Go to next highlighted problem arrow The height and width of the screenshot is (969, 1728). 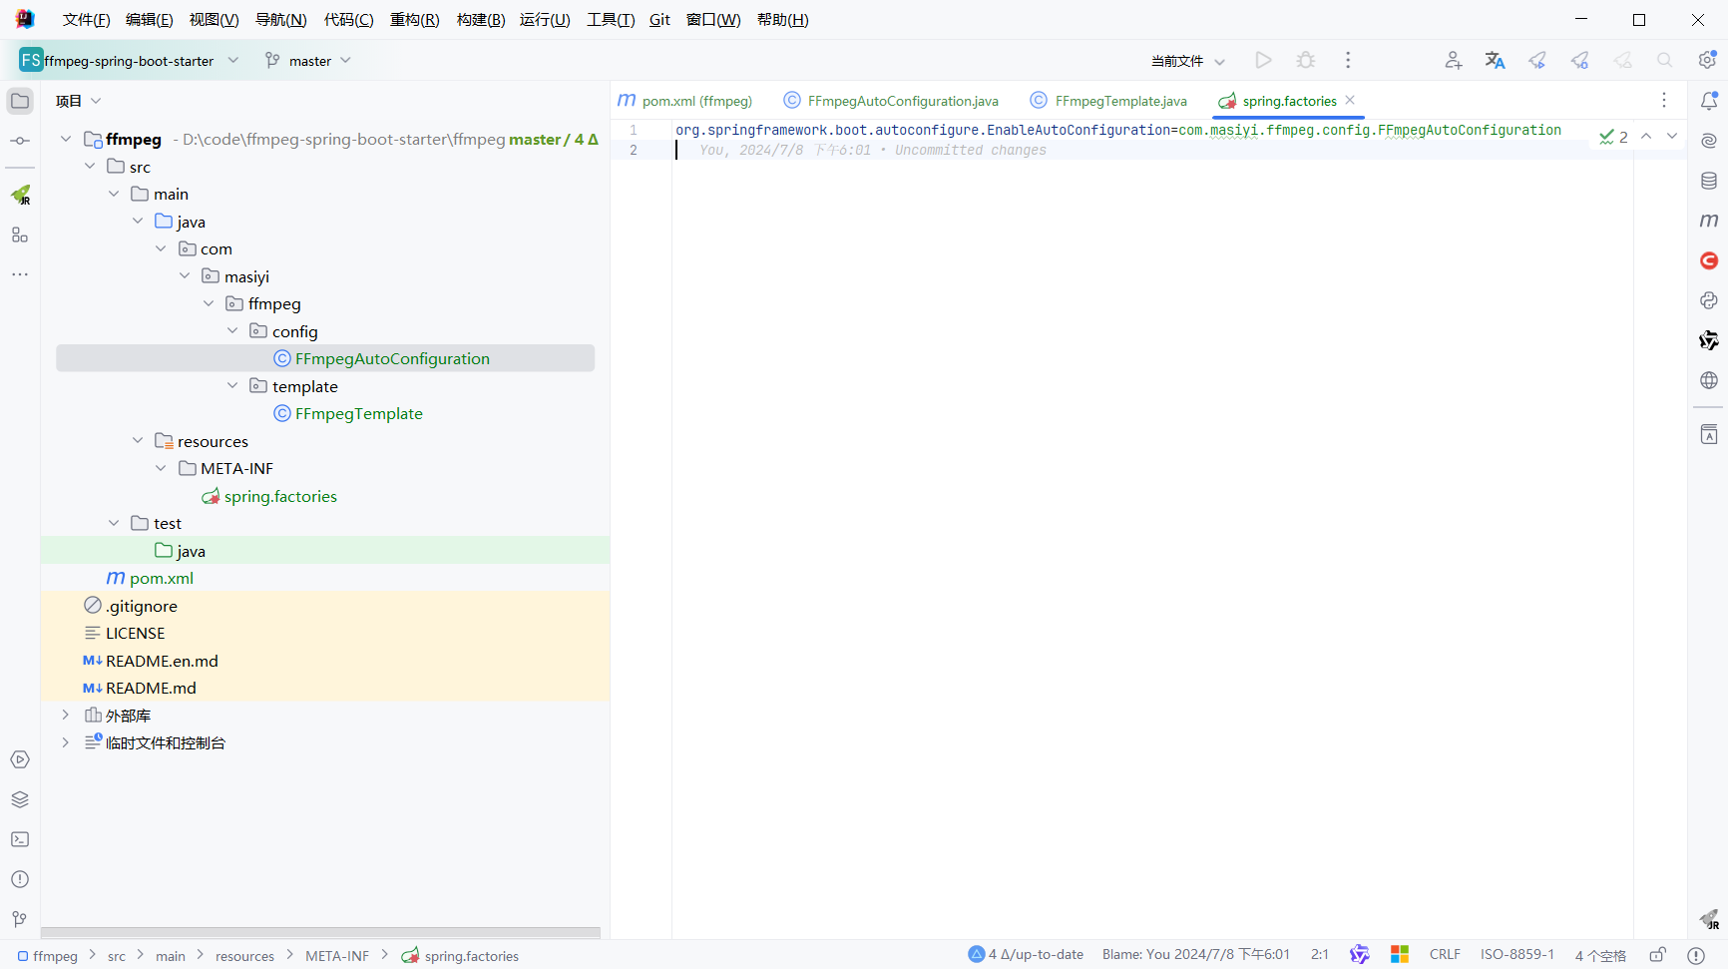tap(1672, 136)
